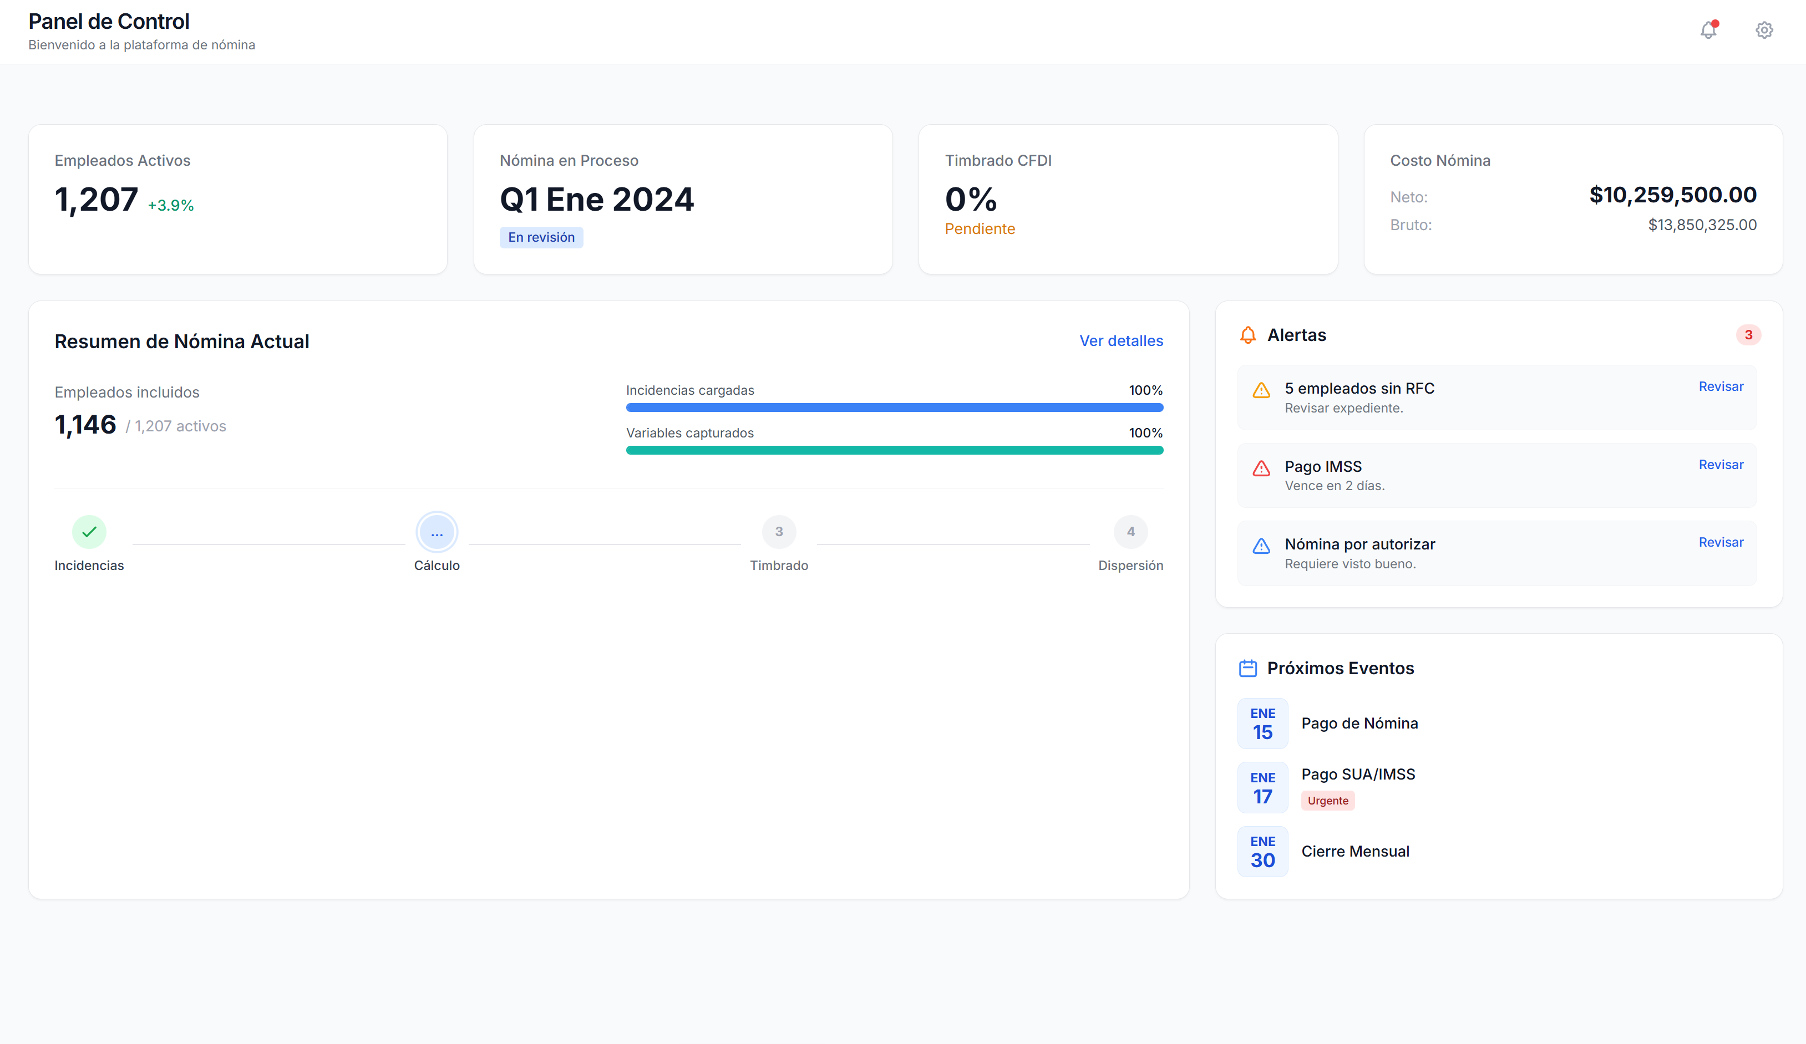Click Revisar for 5 empleados sin RFC
Image resolution: width=1806 pixels, height=1044 pixels.
point(1720,387)
